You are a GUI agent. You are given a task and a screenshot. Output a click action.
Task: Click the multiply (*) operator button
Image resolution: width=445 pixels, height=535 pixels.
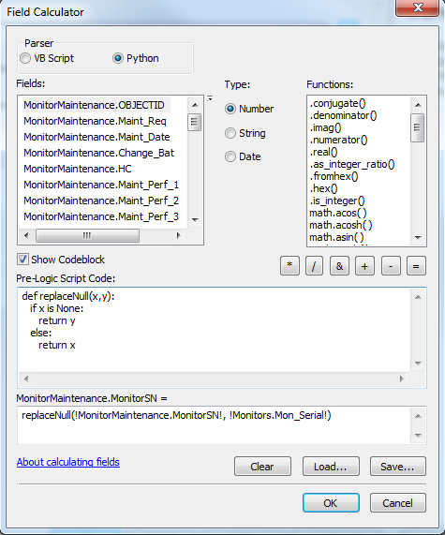coord(289,265)
